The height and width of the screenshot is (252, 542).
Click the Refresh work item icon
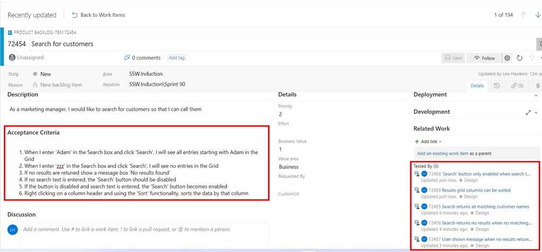pyautogui.click(x=519, y=58)
